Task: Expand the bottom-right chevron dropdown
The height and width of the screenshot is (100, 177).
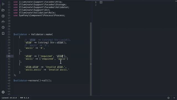Action: tap(174, 98)
